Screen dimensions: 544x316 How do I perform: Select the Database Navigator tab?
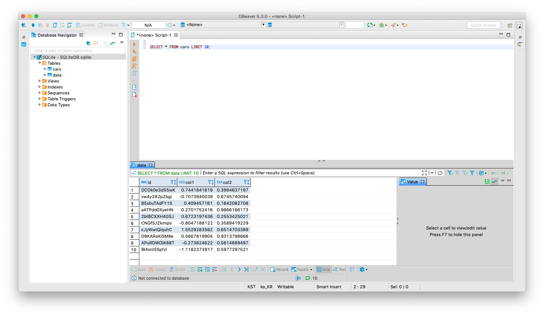57,35
